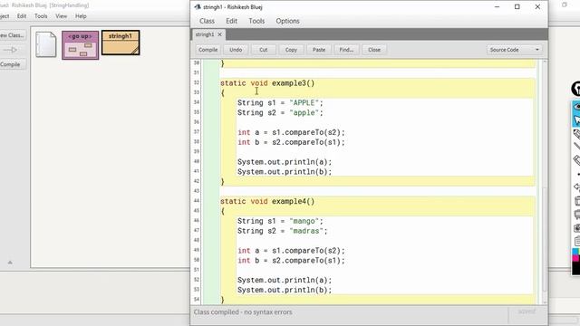
Task: Close the stringh1 tab with its X
Action: [219, 34]
